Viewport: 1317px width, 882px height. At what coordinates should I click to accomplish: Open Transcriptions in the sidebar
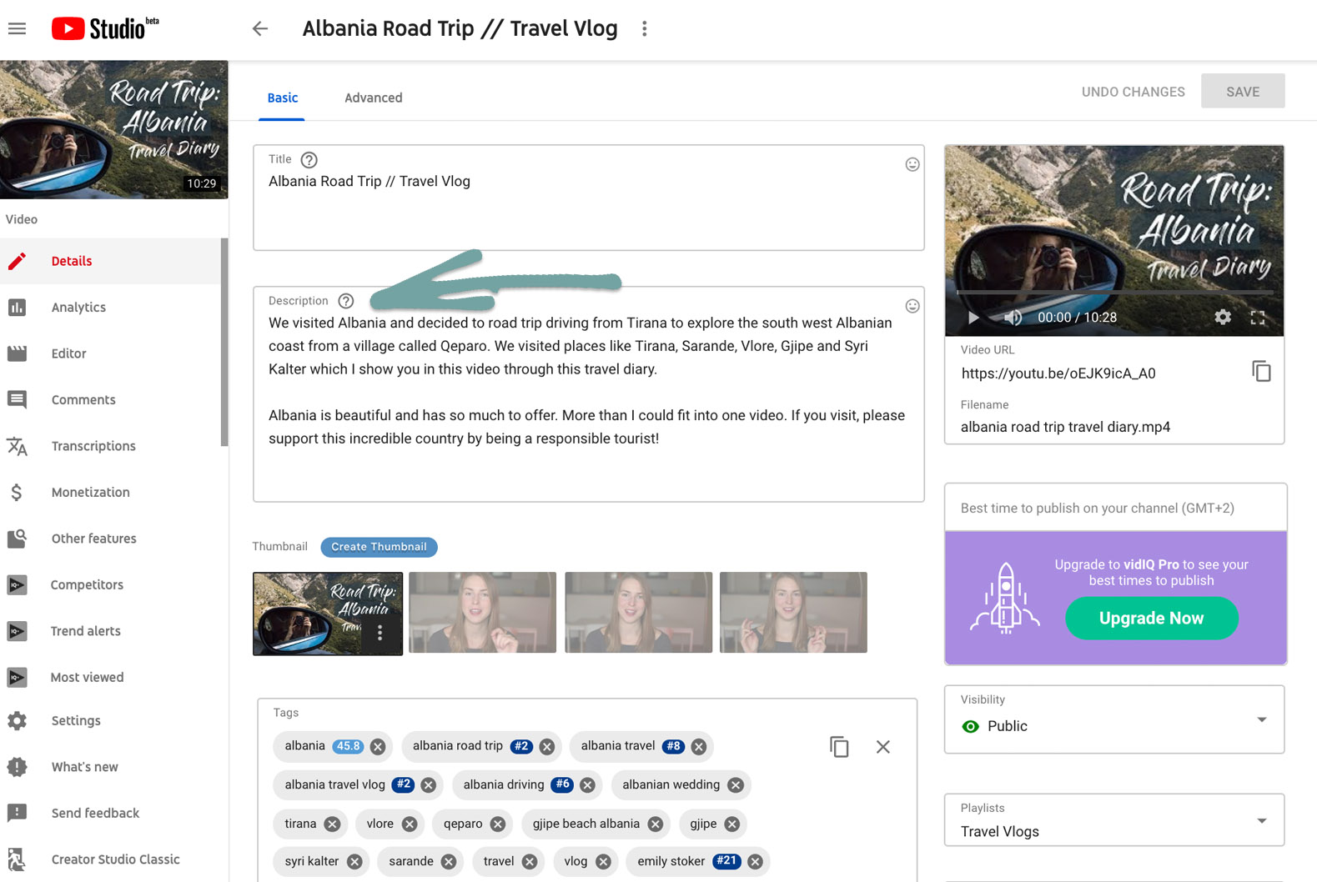111,446
